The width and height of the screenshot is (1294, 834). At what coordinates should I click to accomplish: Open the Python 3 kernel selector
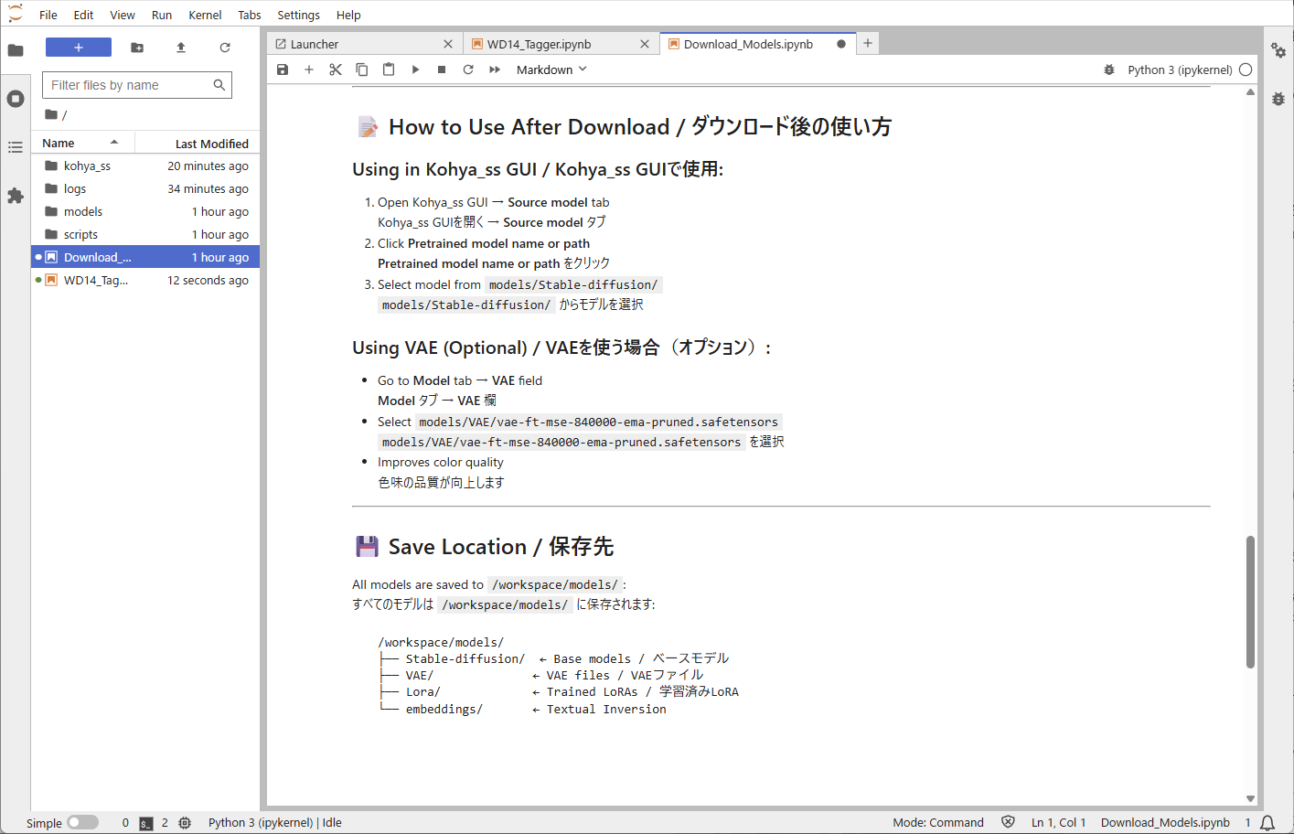click(1179, 69)
